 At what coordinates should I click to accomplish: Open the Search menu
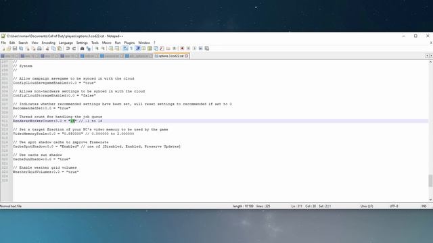[x=23, y=43]
